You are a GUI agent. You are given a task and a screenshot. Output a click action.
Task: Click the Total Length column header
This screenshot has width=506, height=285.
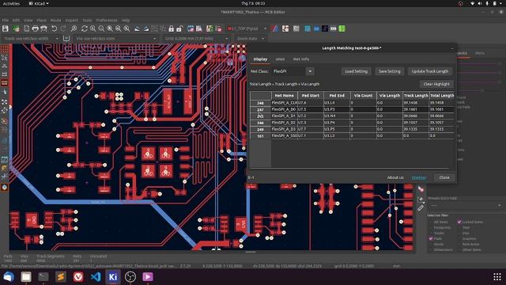[441, 96]
